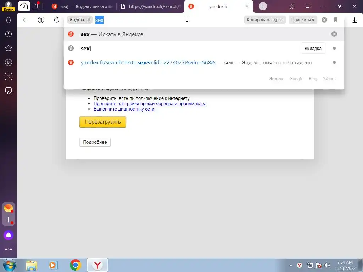Search using Google engine
363x272 pixels.
coord(296,79)
